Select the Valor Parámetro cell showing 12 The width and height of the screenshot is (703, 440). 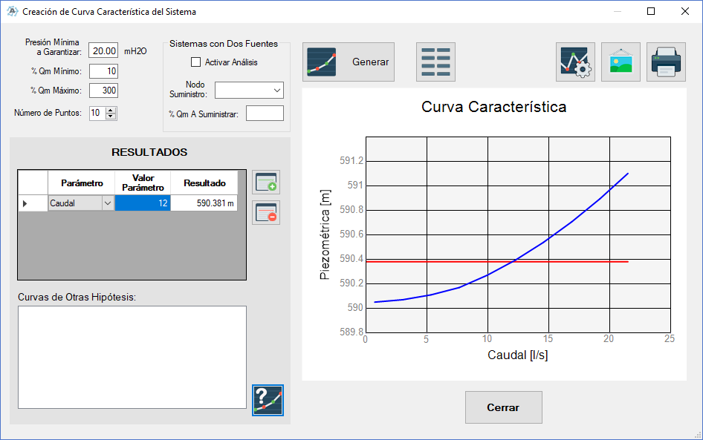pyautogui.click(x=143, y=203)
